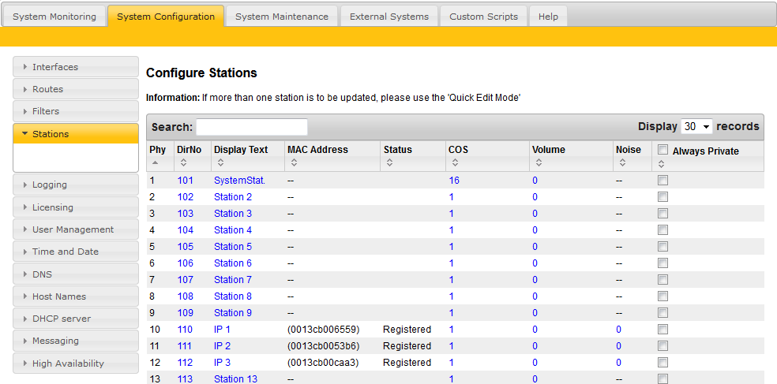Click the station Search input field

point(252,127)
